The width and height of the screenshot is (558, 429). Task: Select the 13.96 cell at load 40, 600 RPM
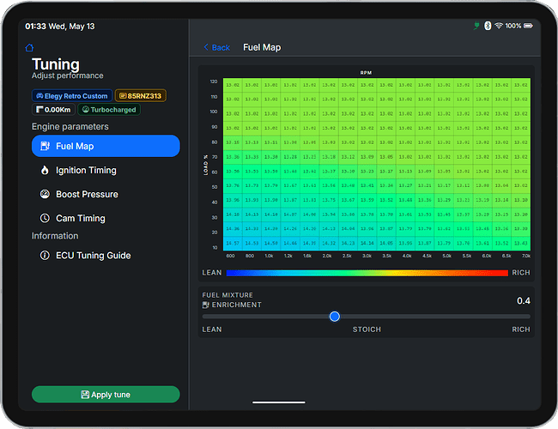coord(233,200)
